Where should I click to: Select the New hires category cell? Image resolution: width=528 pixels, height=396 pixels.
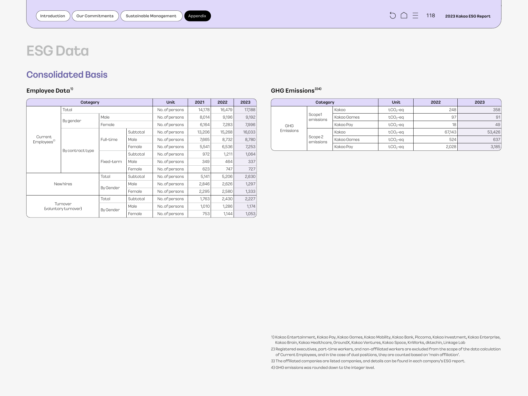tap(63, 184)
